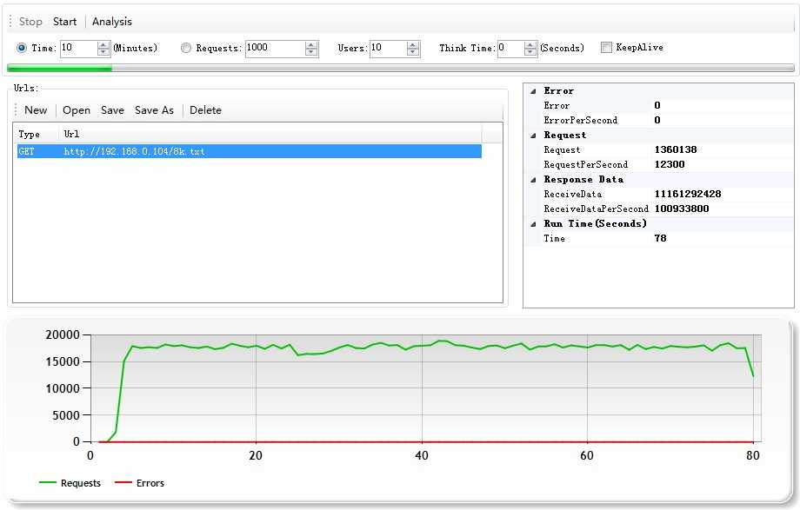Select the ReceiveData value 11161292428
The image size is (800, 510).
tap(688, 194)
